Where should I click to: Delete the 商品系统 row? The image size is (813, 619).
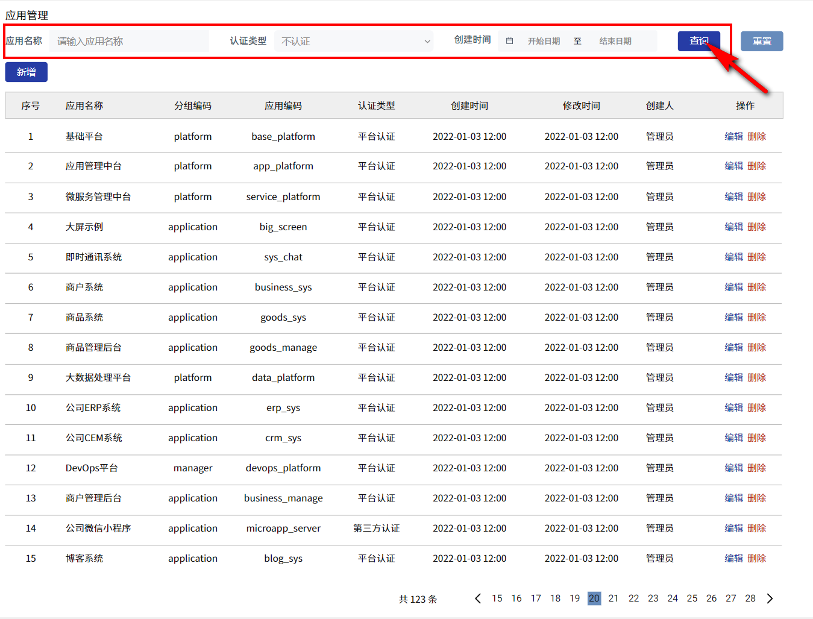pyautogui.click(x=756, y=318)
